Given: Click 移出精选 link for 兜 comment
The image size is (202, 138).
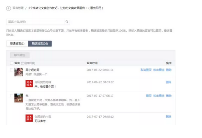Looking at the screenshot, I should click(x=159, y=96).
